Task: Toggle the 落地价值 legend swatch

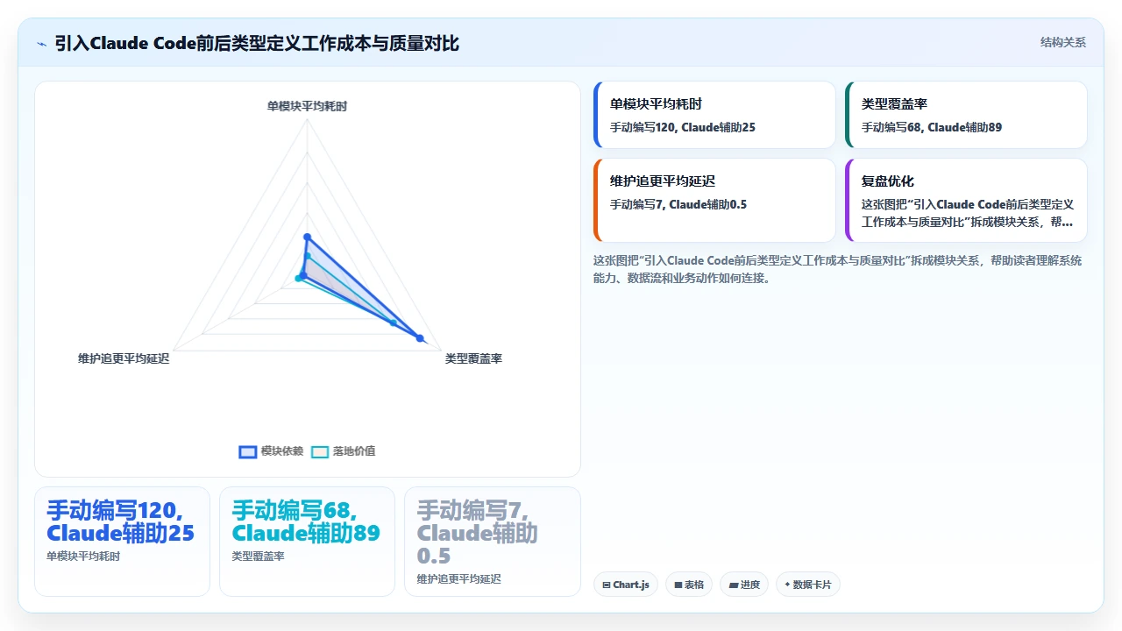Action: (320, 451)
